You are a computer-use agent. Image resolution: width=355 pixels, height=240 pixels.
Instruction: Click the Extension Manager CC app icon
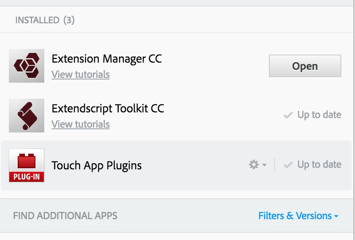pyautogui.click(x=27, y=65)
